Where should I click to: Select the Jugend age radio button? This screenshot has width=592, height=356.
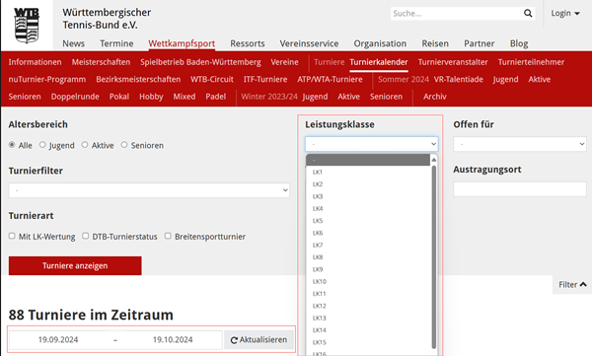click(42, 145)
